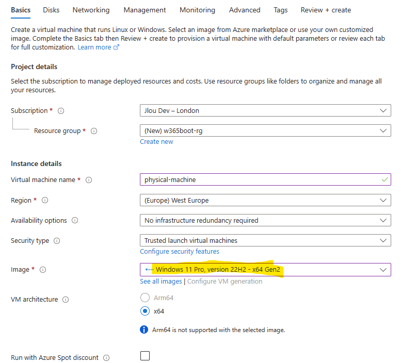Open the Subscription dropdown
The width and height of the screenshot is (401, 363).
[265, 111]
